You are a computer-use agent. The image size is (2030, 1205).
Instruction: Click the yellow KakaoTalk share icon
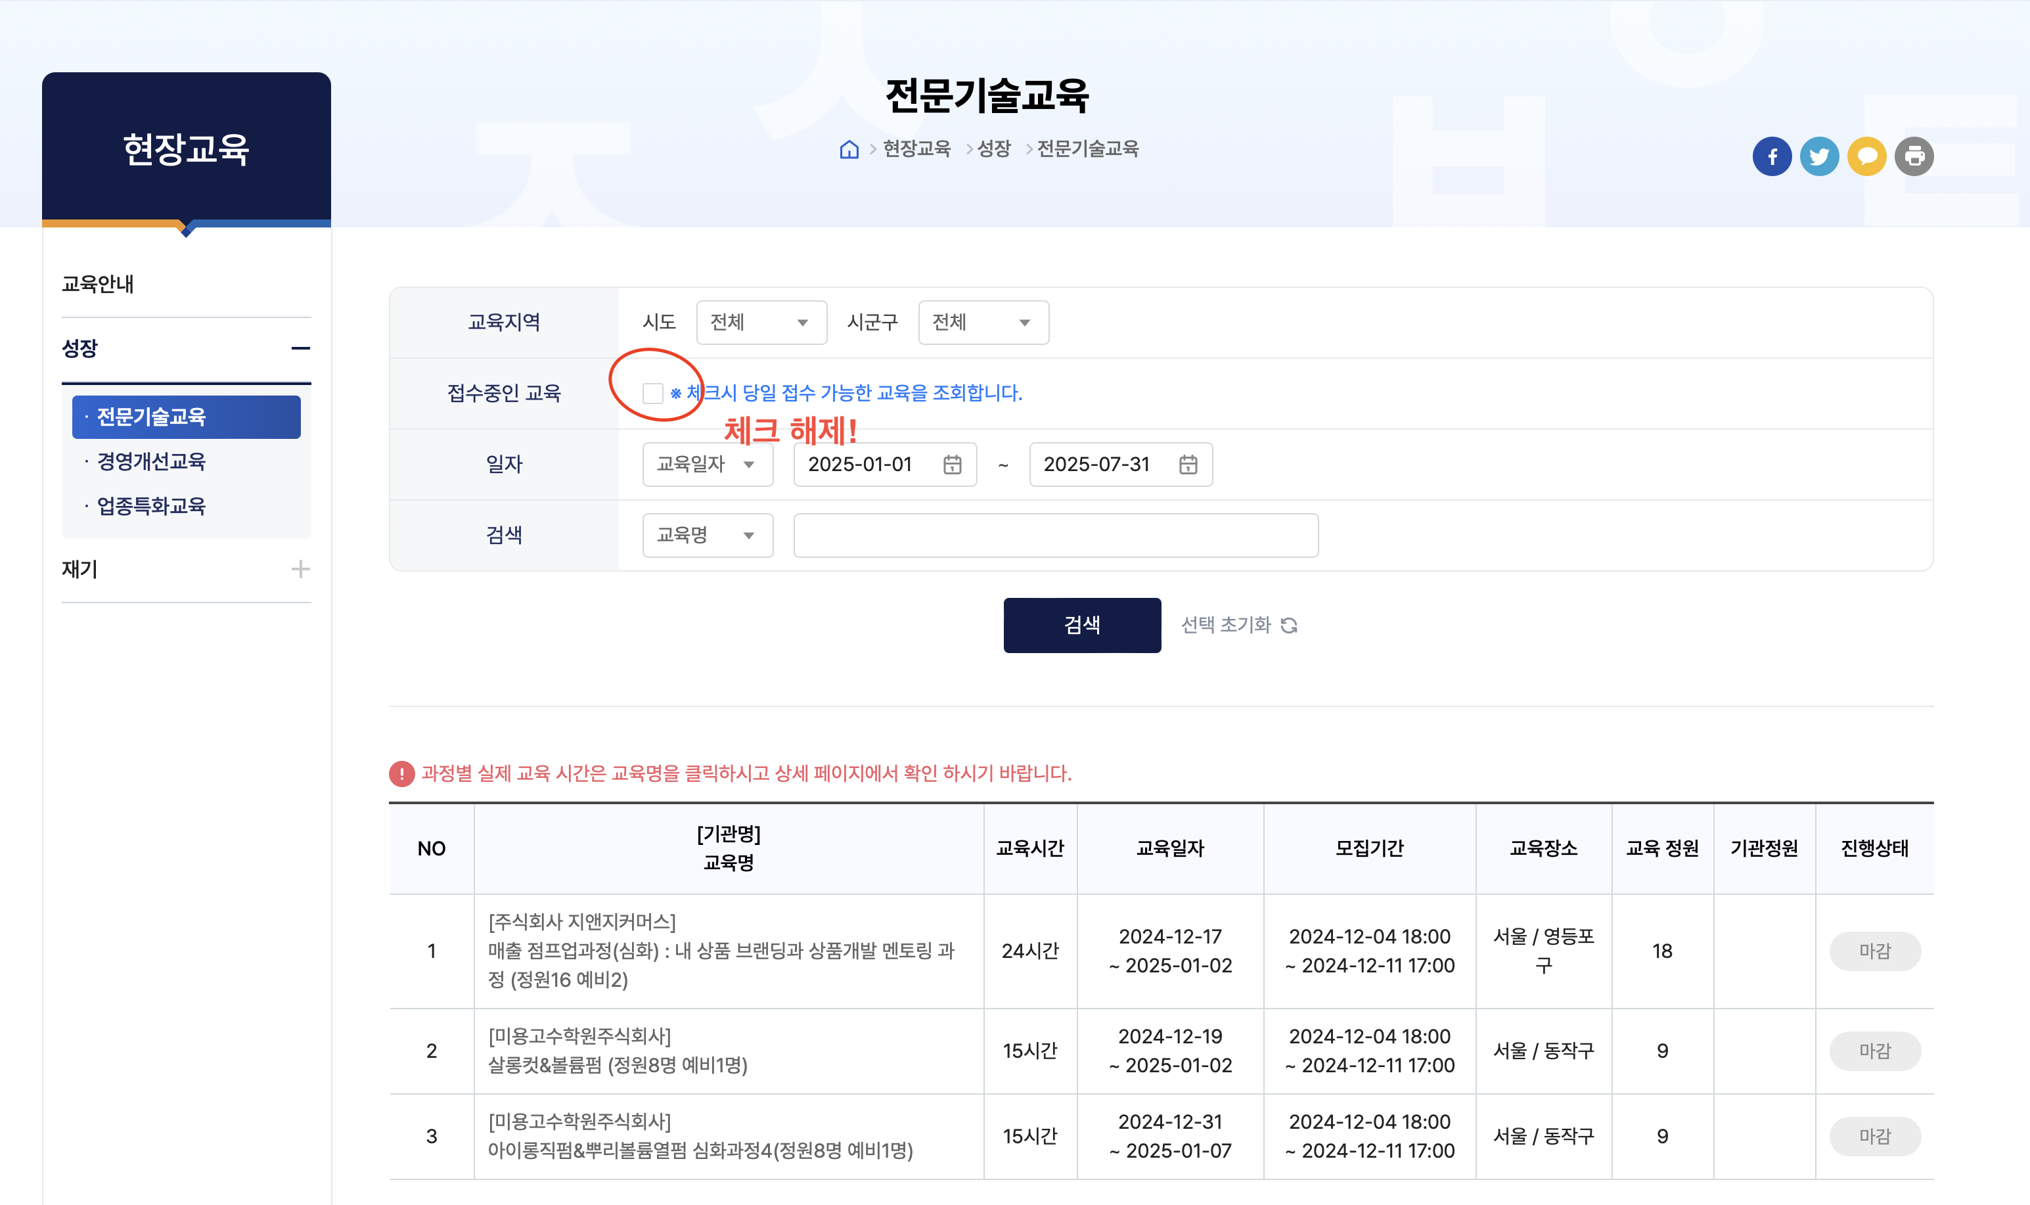(1866, 156)
